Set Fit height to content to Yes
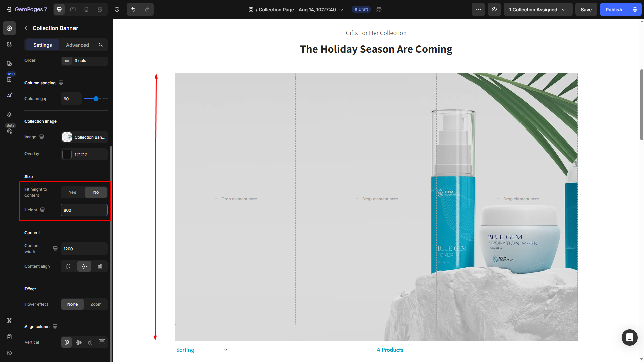The image size is (644, 362). (72, 192)
